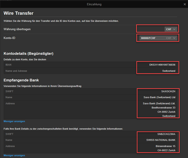188x158 pixels.
Task: Select SWIFT code SNBZCHZZ80A
Action: (166, 134)
